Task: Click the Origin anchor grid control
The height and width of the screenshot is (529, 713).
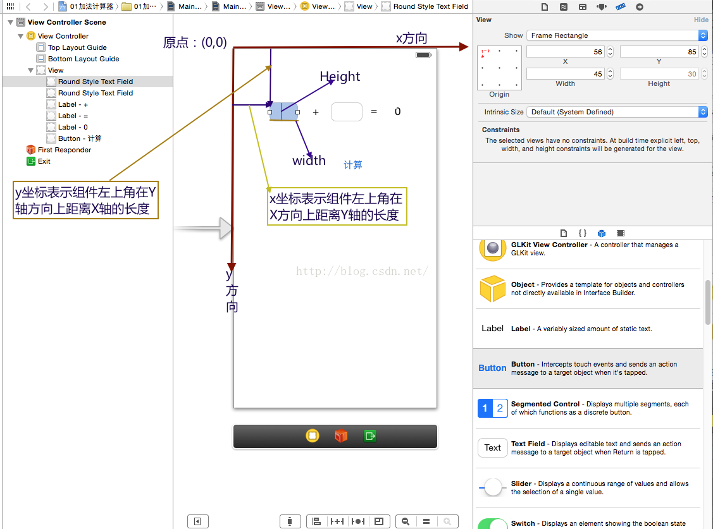Action: (499, 68)
